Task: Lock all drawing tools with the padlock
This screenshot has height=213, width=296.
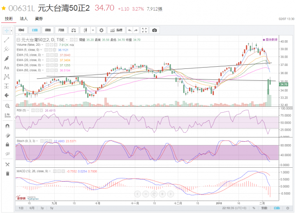Action: (x=7, y=145)
